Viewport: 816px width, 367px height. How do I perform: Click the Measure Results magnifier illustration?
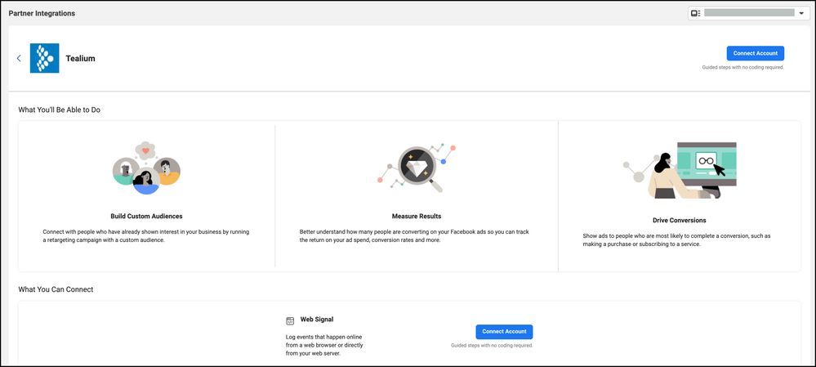coord(417,169)
